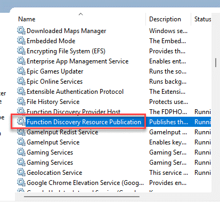Select Google Chrome Elevation Service entry
The height and width of the screenshot is (202, 220).
(85, 183)
